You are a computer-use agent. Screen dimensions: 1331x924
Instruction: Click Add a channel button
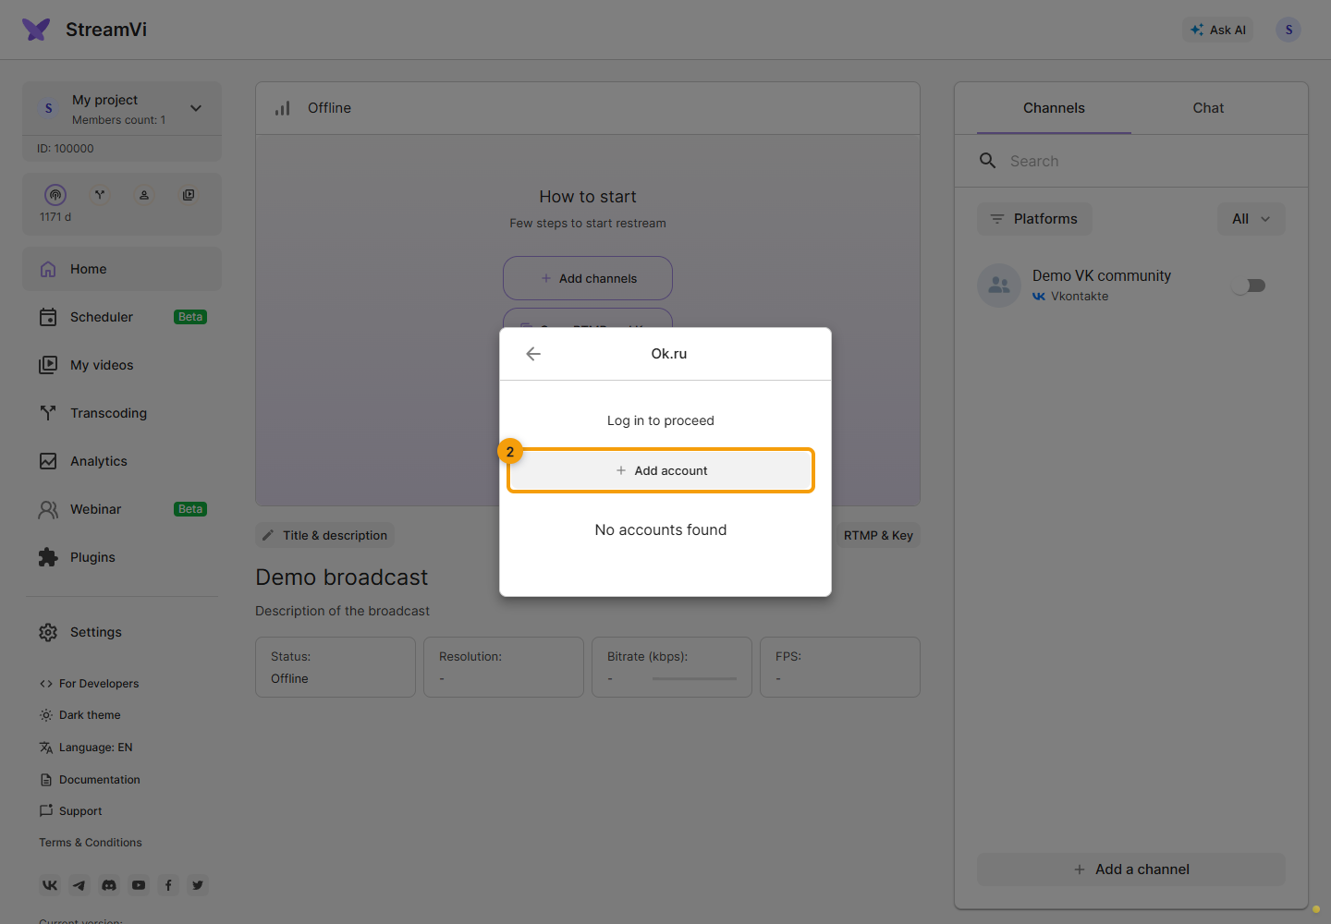pyautogui.click(x=1131, y=869)
